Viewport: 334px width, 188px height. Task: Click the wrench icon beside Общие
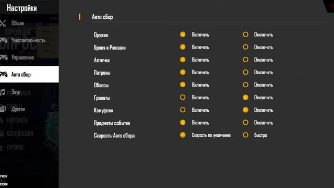(x=3, y=23)
